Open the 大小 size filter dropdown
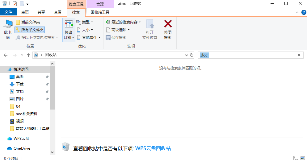The image size is (307, 162). tap(85, 30)
